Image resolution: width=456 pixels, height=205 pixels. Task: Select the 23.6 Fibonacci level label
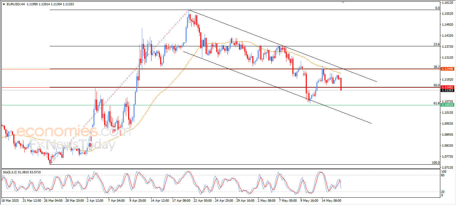click(x=437, y=44)
